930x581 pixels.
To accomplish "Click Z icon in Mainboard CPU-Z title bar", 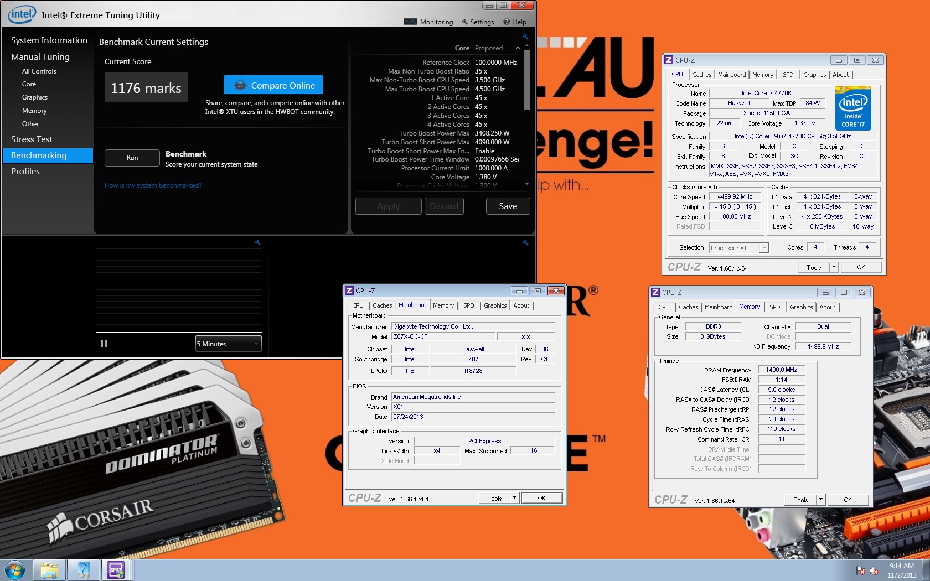I will (x=349, y=290).
